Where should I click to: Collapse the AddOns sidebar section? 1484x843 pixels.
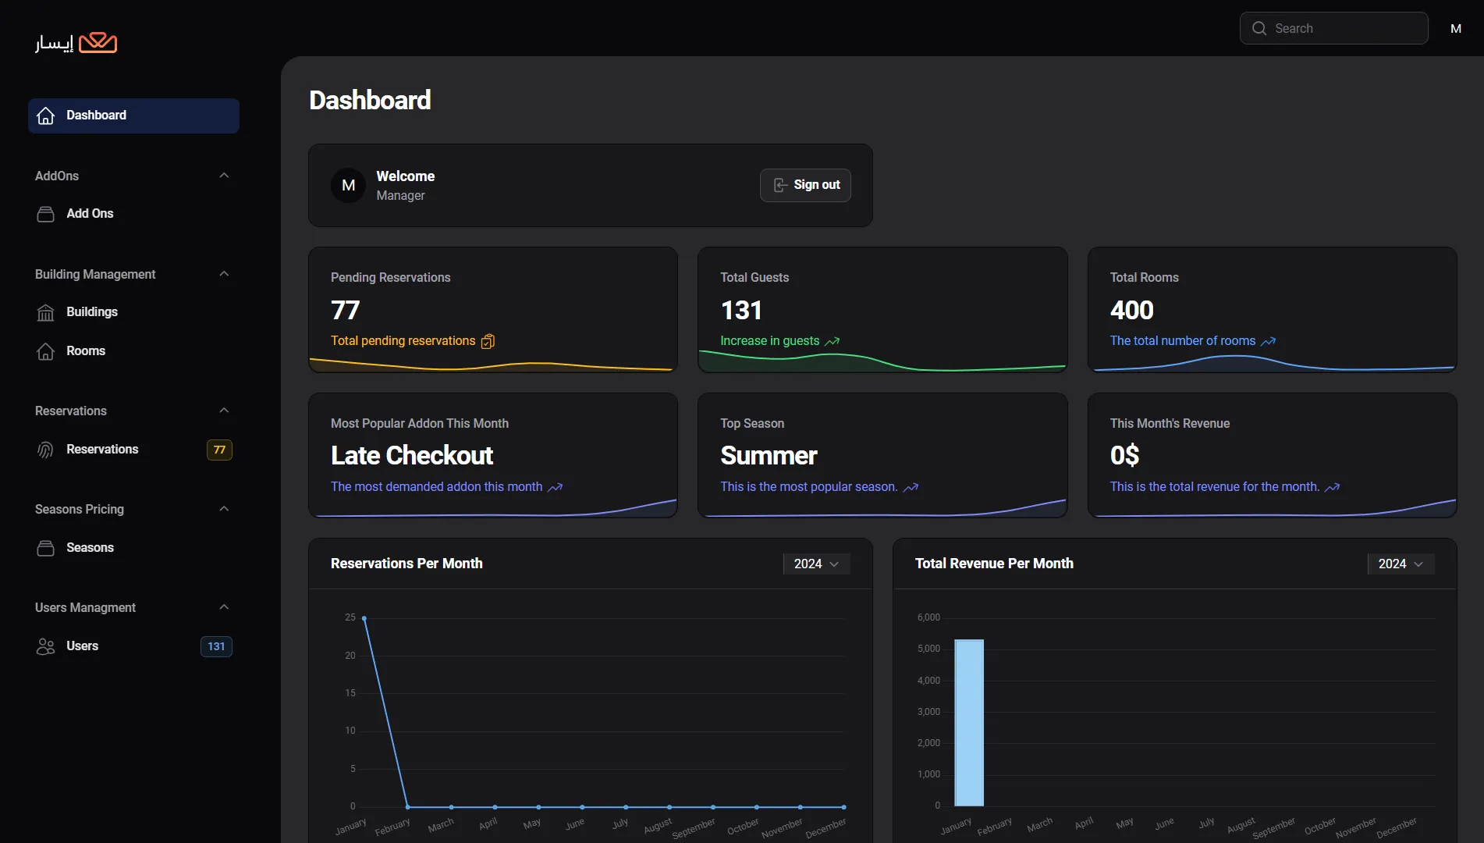224,176
